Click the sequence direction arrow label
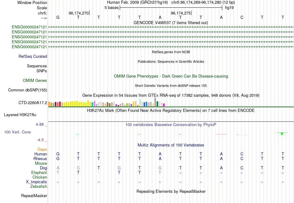The height and width of the screenshot is (203, 294). click(x=44, y=18)
